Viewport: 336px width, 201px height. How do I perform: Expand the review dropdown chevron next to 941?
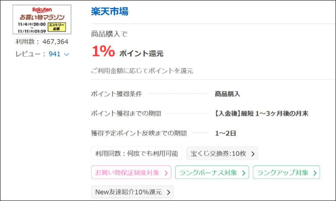[67, 55]
